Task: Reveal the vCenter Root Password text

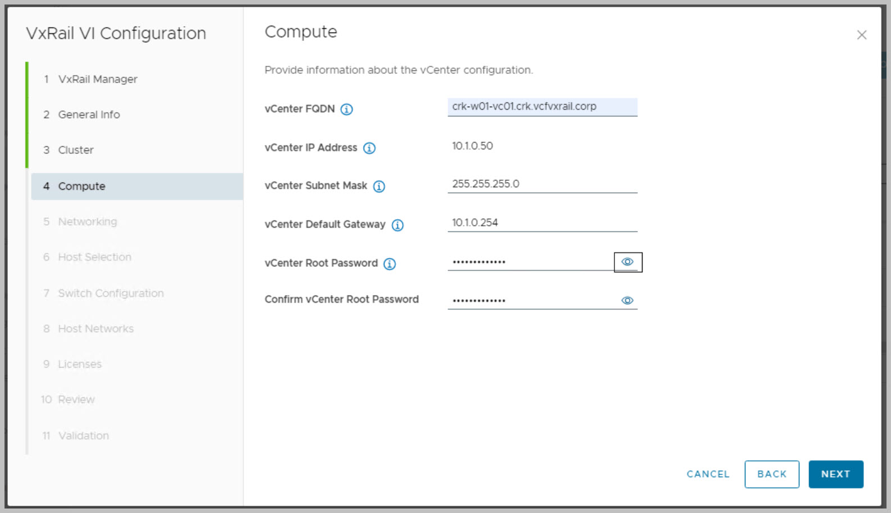Action: point(627,262)
